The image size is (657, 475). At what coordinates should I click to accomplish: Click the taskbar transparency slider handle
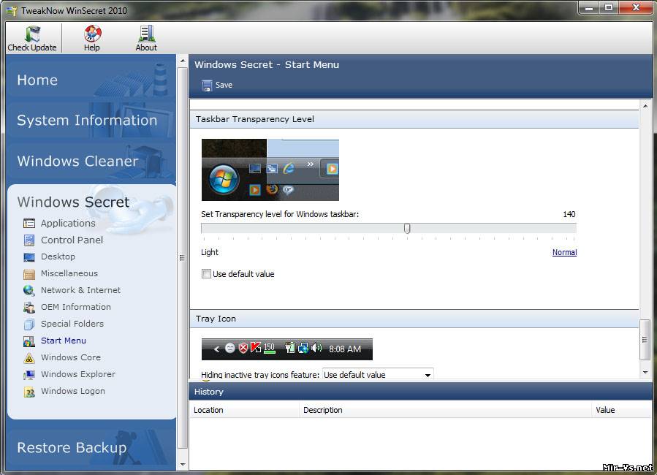[407, 229]
